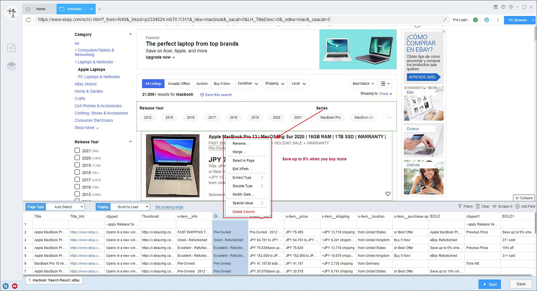Check the 2018 release year checkbox

click(77, 172)
